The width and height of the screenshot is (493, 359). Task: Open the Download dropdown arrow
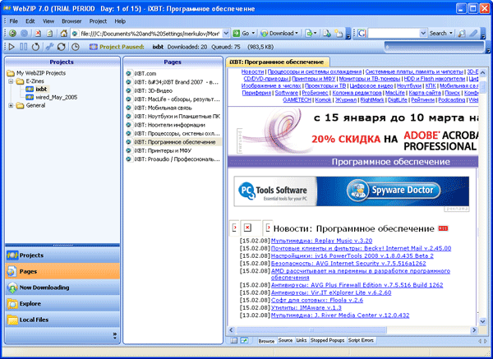297,34
